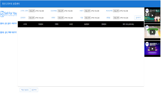
Task: Click the COUPANG label
Action: (x=54, y=11)
